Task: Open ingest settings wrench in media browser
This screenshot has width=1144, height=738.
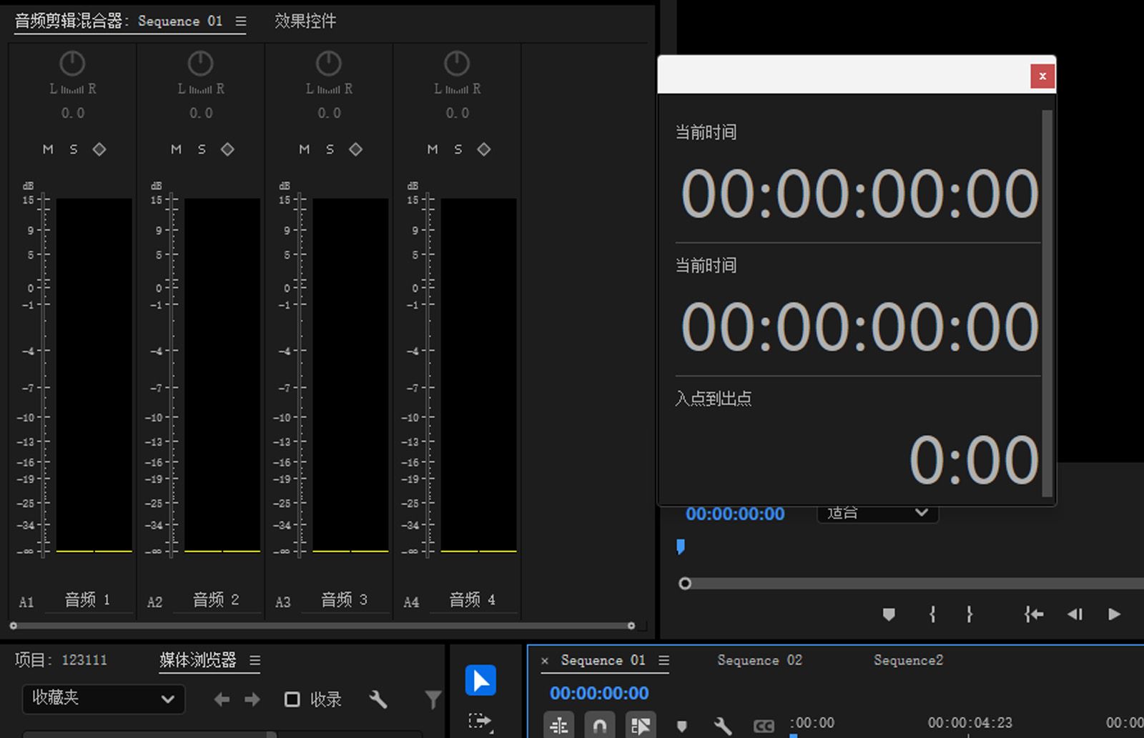Action: click(x=378, y=699)
